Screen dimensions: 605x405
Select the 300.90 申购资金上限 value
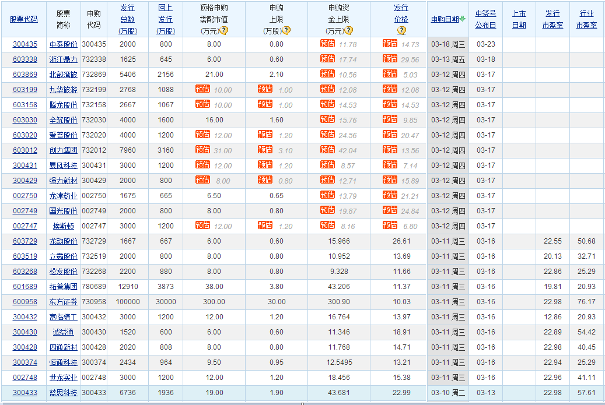[339, 302]
